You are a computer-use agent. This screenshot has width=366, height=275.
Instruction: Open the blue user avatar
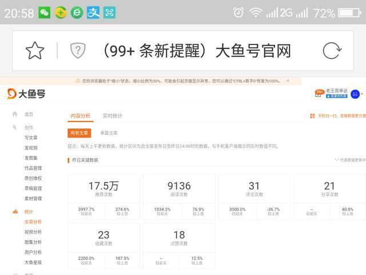click(355, 94)
